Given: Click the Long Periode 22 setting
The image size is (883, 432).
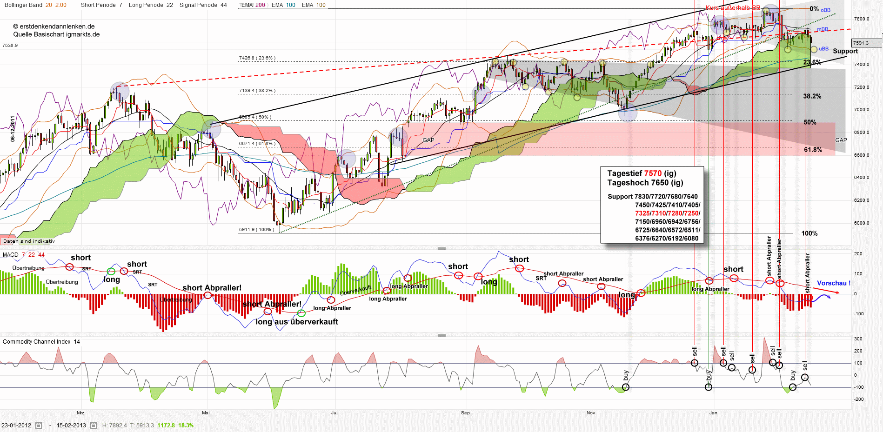Looking at the screenshot, I should coord(151,5).
